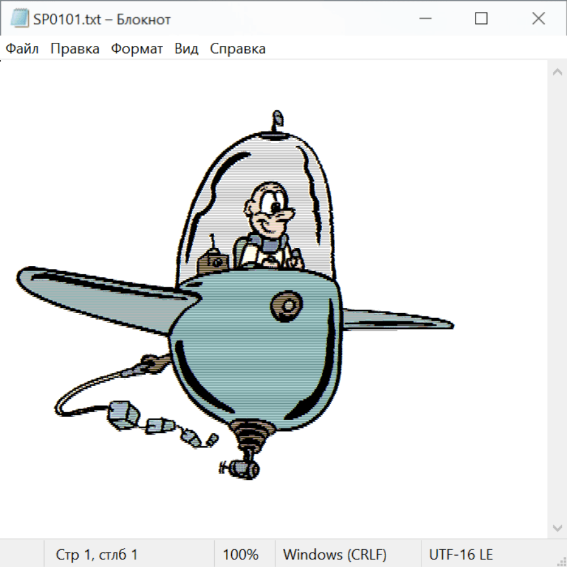Viewport: 567px width, 567px height.
Task: Maximize the Блокнот window
Action: pos(481,19)
